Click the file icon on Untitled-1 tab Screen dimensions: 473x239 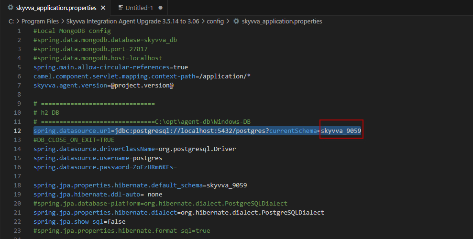[x=120, y=8]
